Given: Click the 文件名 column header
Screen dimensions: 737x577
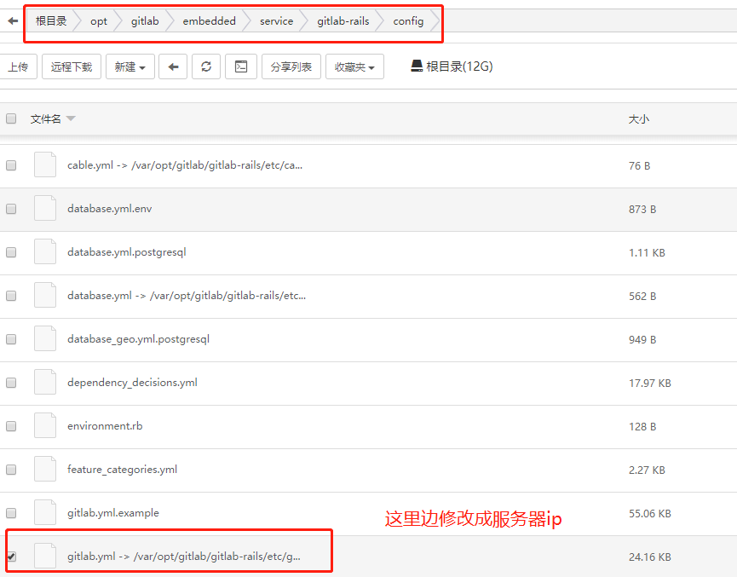Looking at the screenshot, I should (x=46, y=119).
